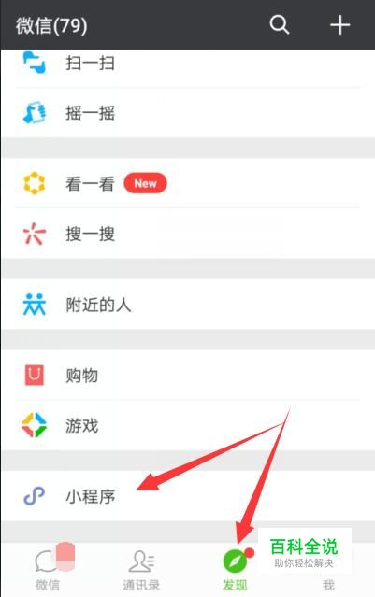This screenshot has width=375, height=597.
Task: Switch to the 微信 chats tab
Action: click(x=48, y=568)
